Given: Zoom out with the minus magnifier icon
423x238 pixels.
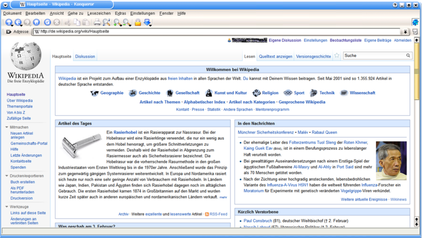Looking at the screenshot, I should pos(126,23).
